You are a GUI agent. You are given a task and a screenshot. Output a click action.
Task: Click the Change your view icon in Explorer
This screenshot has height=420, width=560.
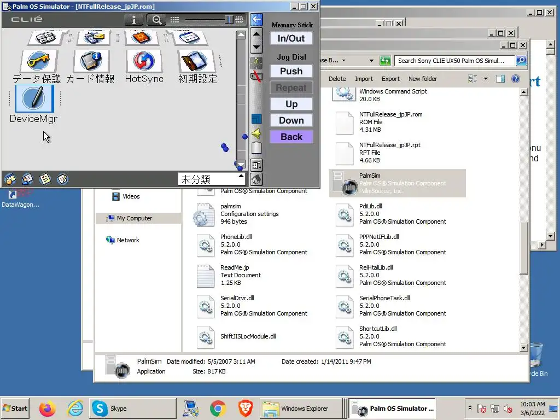coord(472,79)
